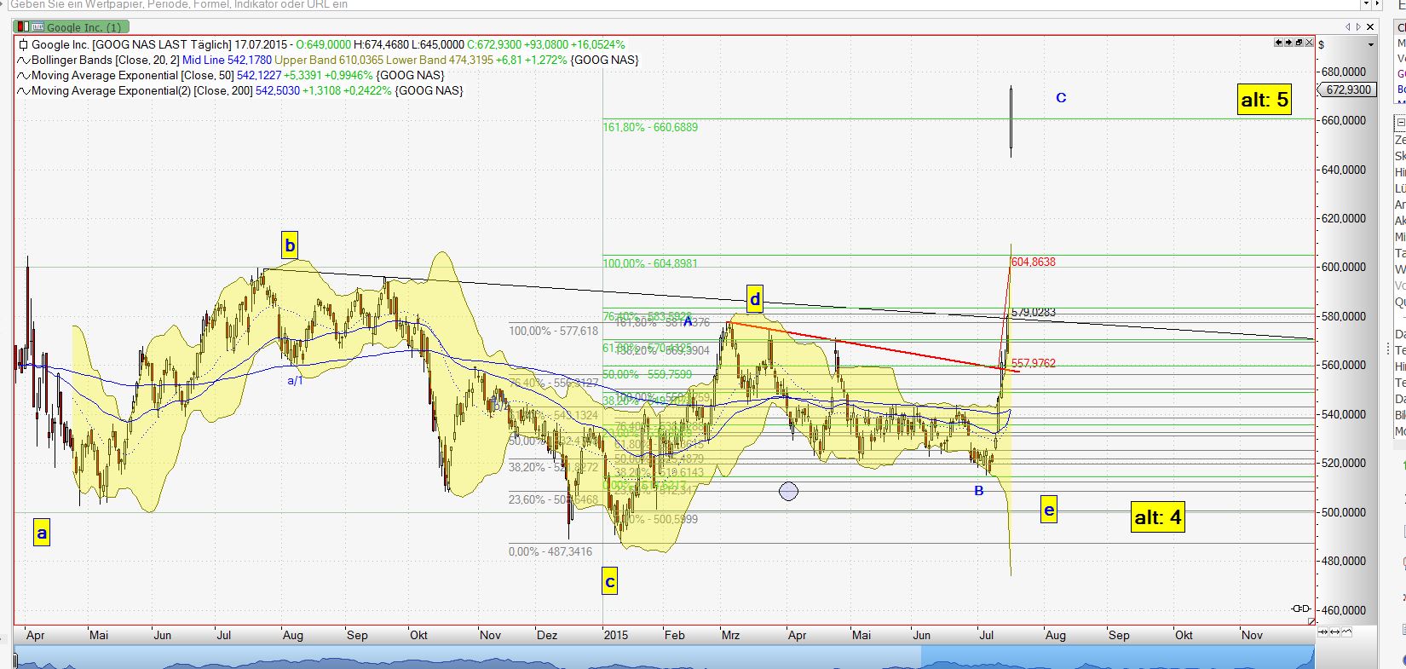Click the chart resize corner handle at bottom right
The image size is (1406, 669).
pyautogui.click(x=1311, y=622)
